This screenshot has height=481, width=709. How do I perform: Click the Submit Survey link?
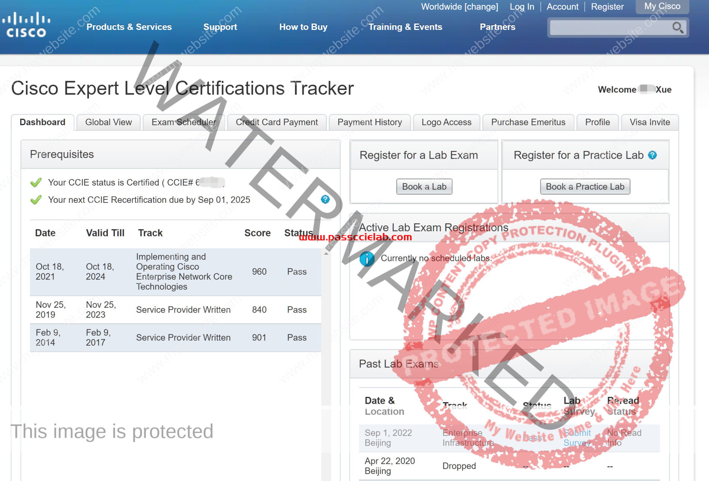pyautogui.click(x=577, y=438)
